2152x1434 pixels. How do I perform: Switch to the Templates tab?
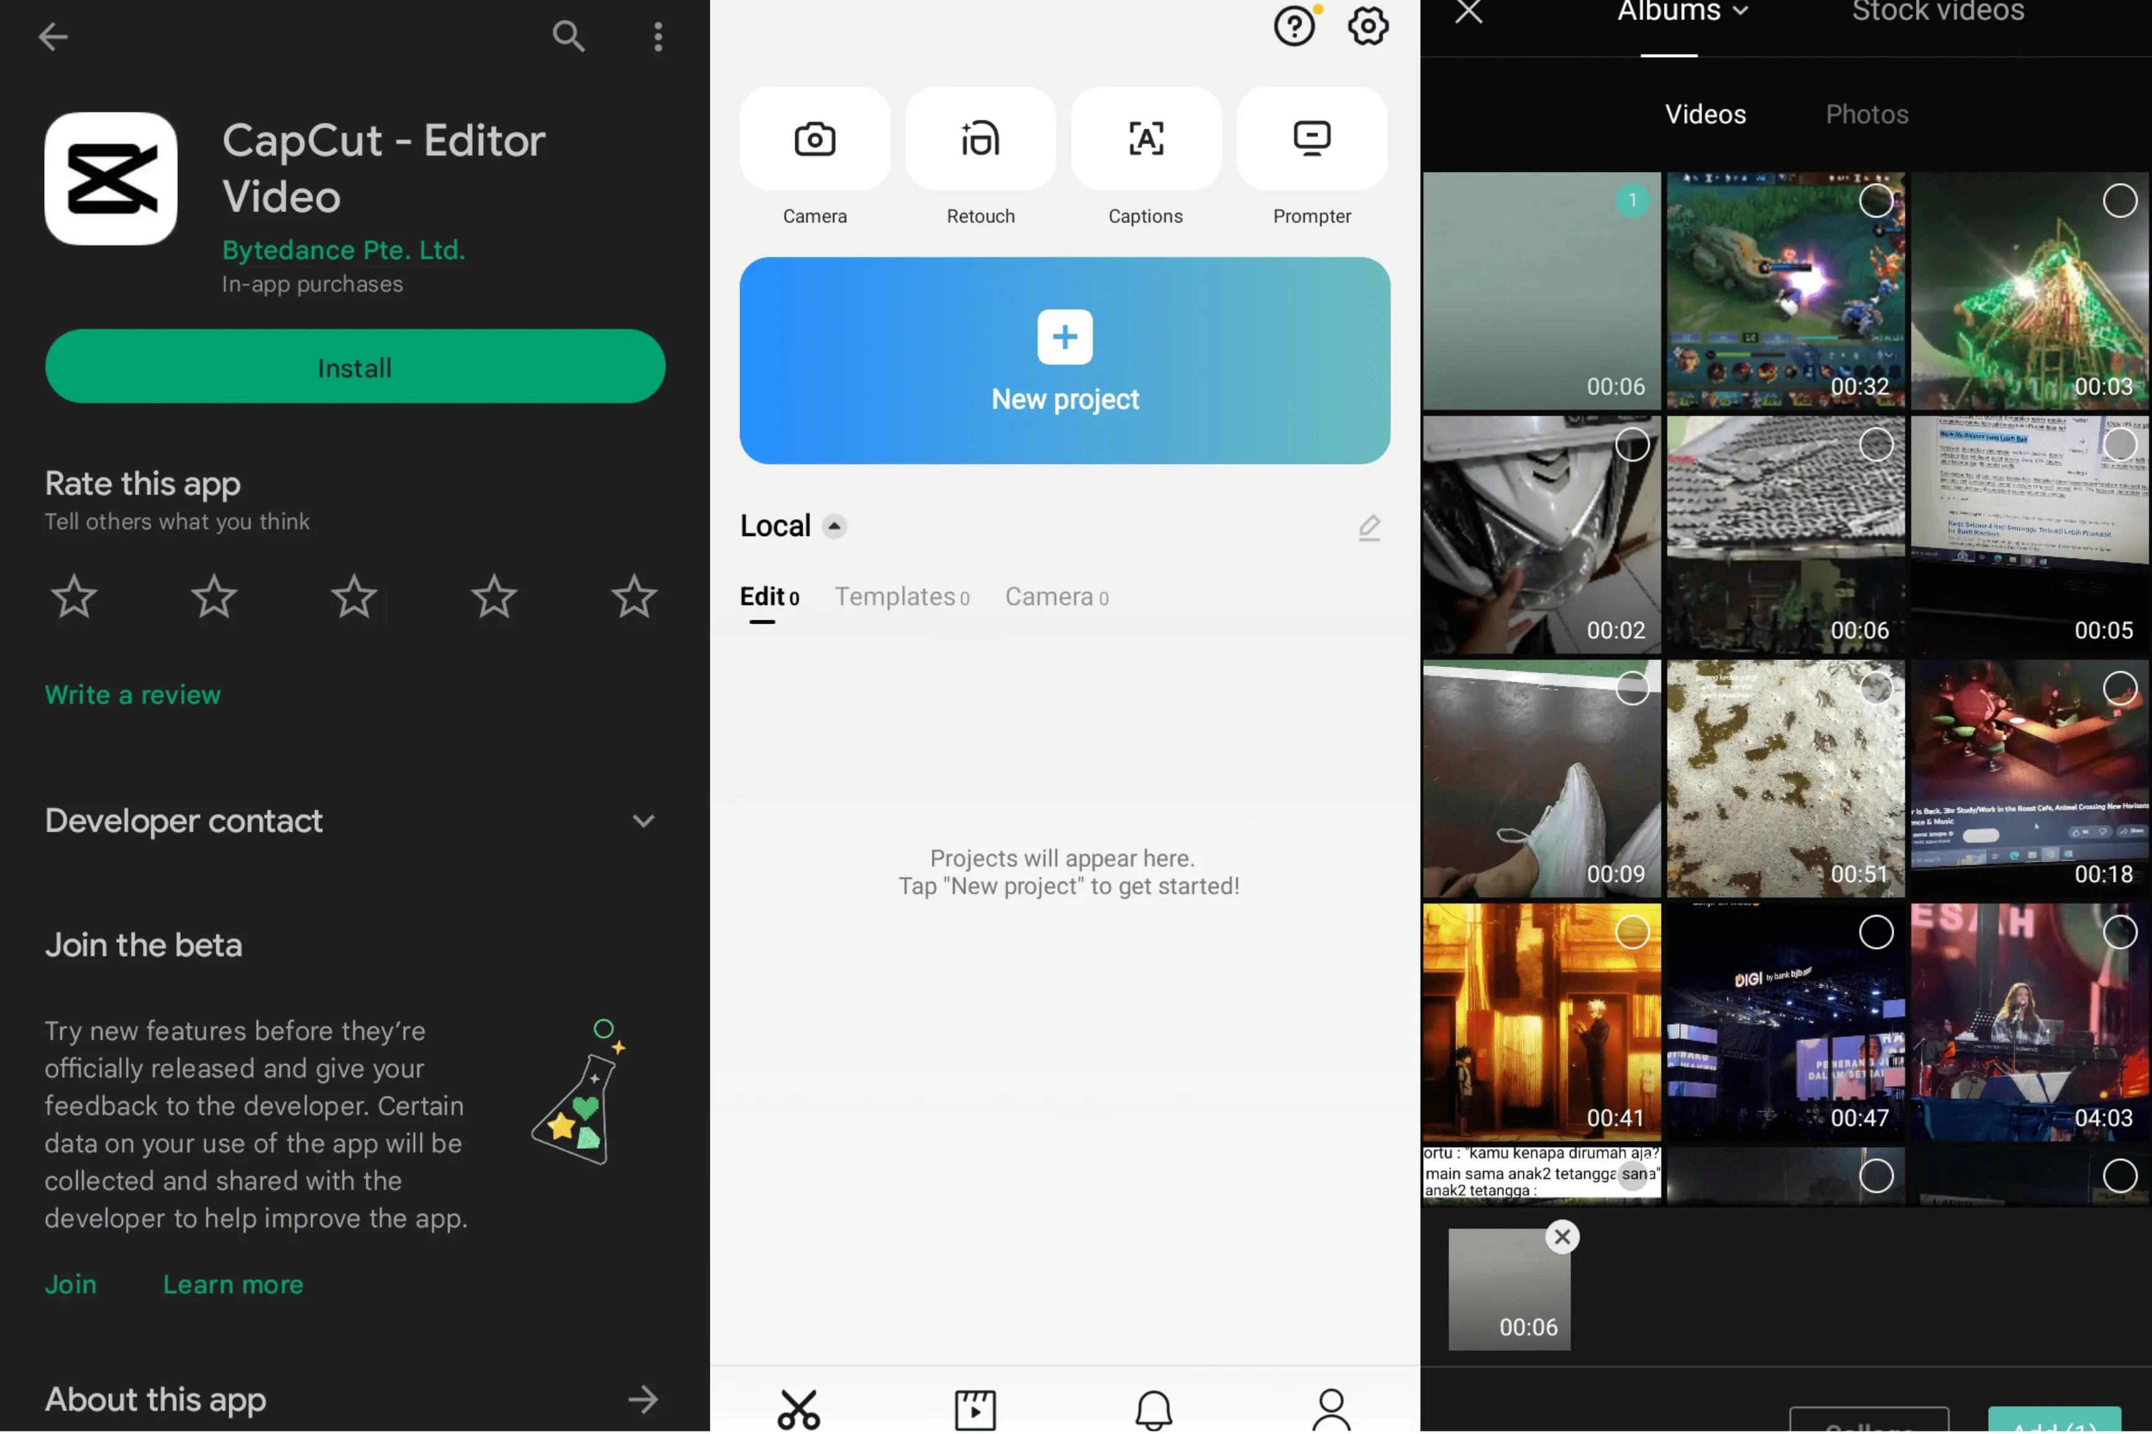901,597
